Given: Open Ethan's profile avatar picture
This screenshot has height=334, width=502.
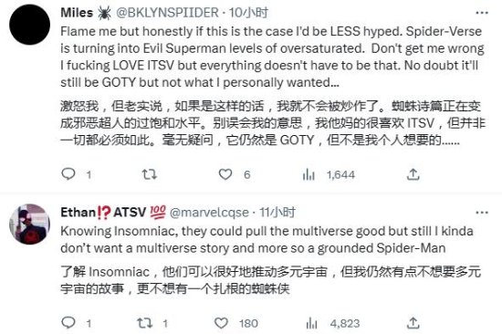Looking at the screenshot, I should [30, 224].
